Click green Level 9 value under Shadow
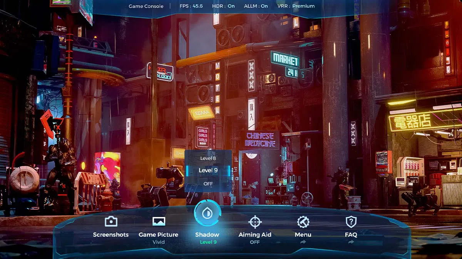The image size is (462, 259). click(x=208, y=242)
